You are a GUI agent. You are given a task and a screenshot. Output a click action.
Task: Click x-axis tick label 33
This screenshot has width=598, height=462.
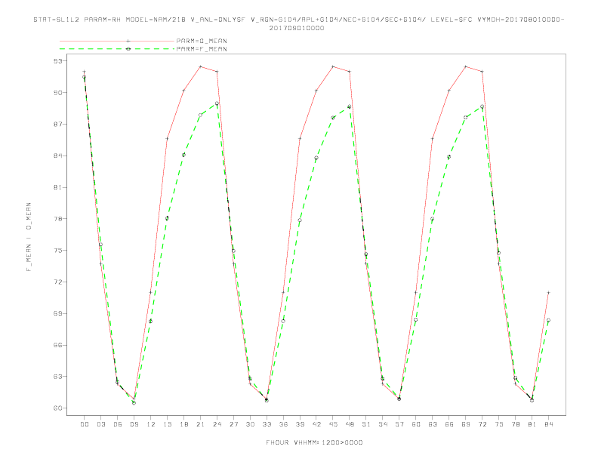click(x=267, y=424)
